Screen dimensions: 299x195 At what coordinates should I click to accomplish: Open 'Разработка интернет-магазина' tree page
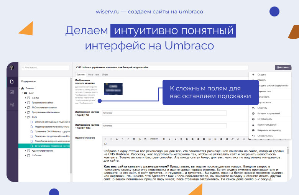[x=52, y=141]
